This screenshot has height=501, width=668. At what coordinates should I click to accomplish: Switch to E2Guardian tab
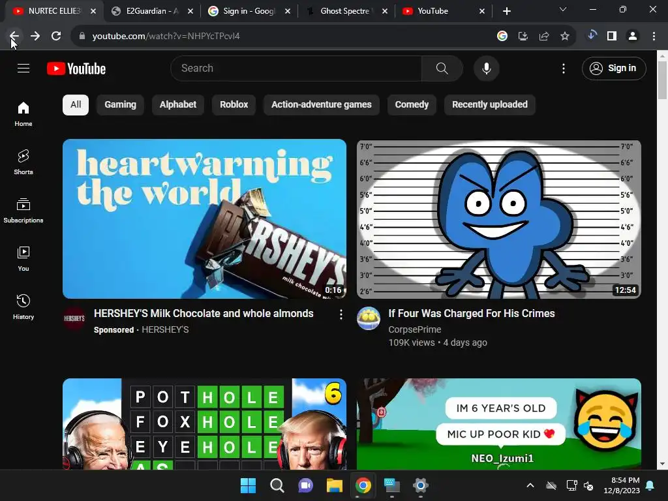[152, 11]
